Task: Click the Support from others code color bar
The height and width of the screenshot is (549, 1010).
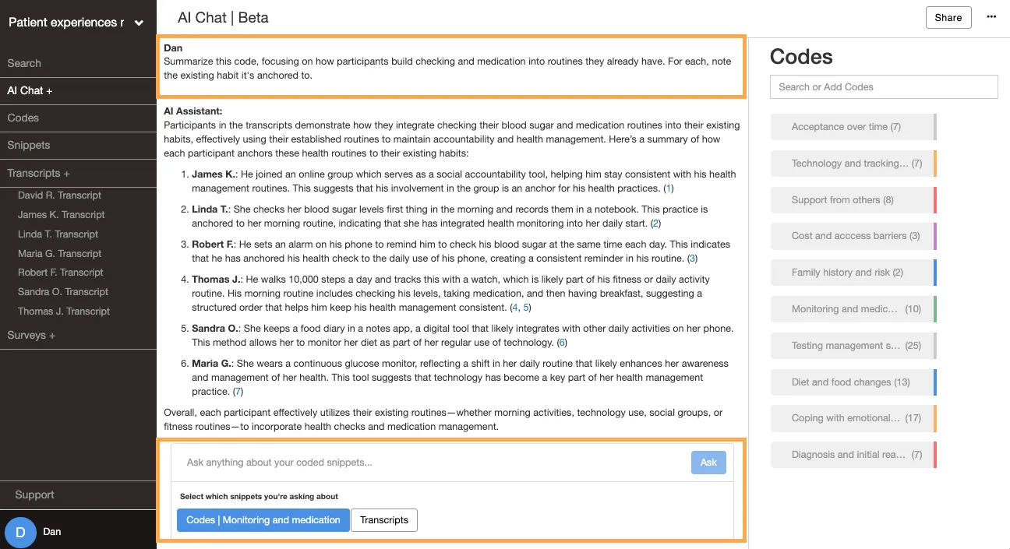Action: [x=934, y=200]
